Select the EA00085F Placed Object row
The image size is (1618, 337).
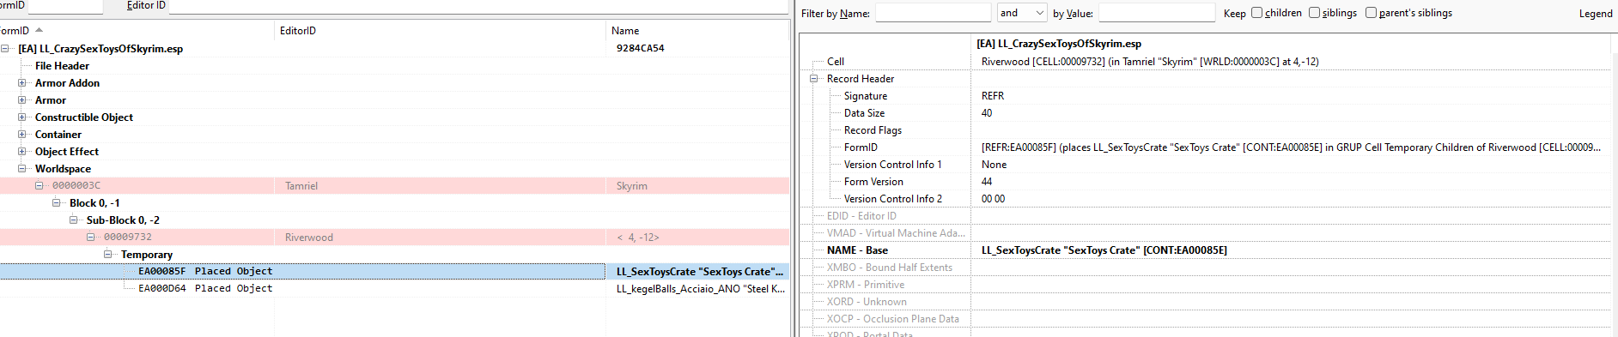tap(394, 272)
